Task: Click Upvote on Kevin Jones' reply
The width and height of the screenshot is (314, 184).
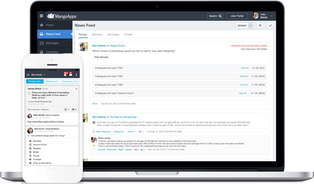Action: 102,150
